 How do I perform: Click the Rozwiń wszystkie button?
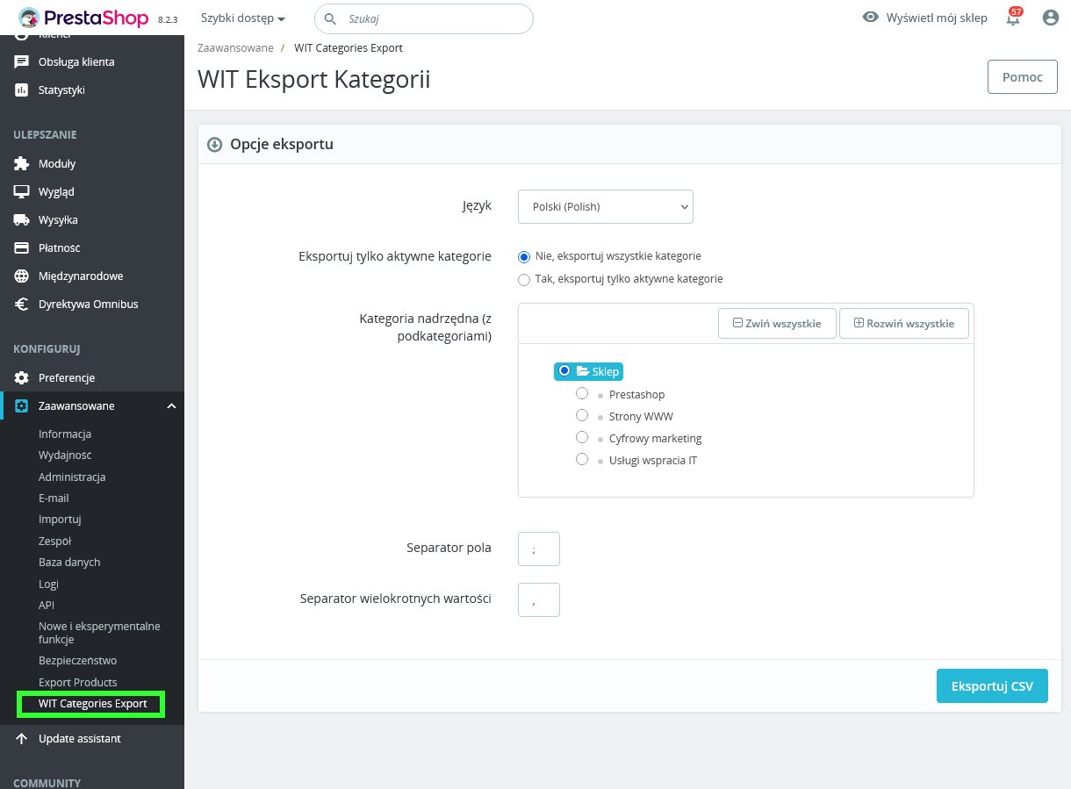[903, 324]
